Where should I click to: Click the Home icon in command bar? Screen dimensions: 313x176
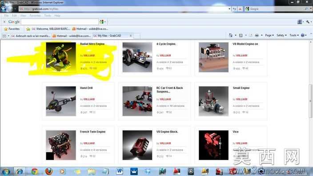231,35
